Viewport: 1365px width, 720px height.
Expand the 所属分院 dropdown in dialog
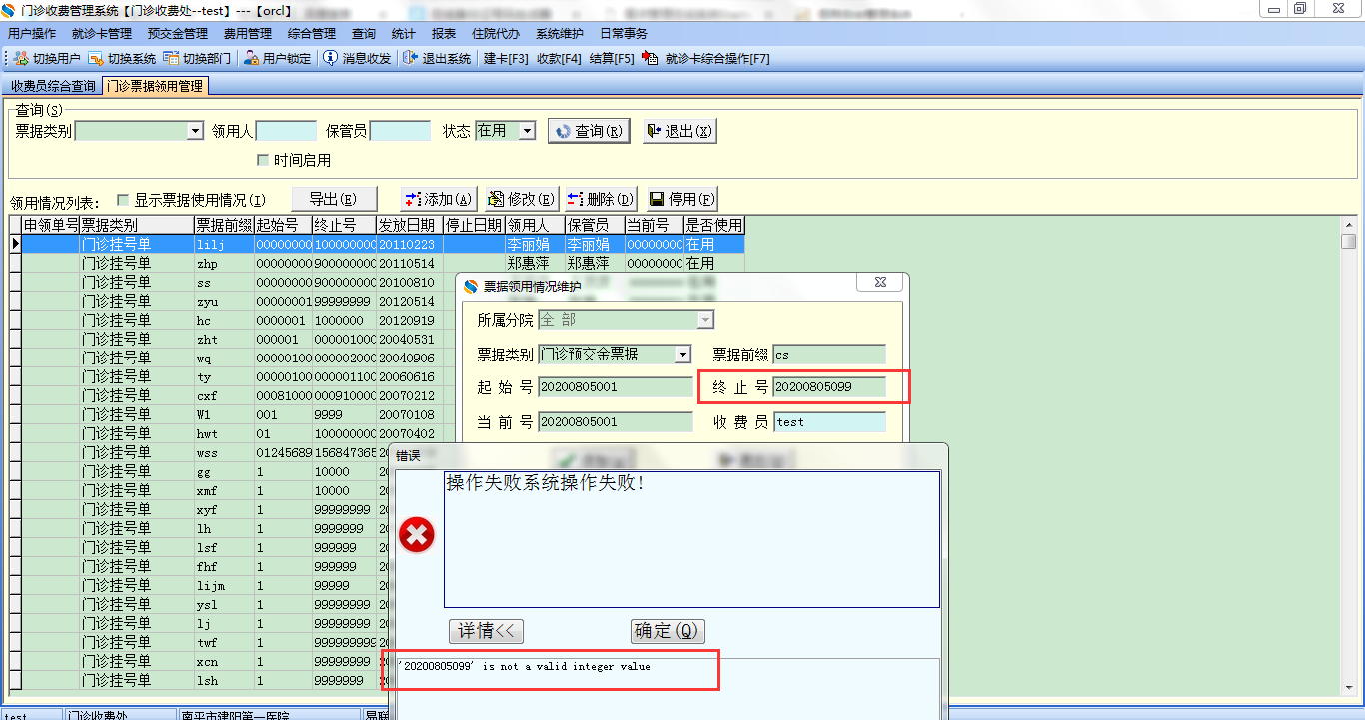[x=705, y=320]
